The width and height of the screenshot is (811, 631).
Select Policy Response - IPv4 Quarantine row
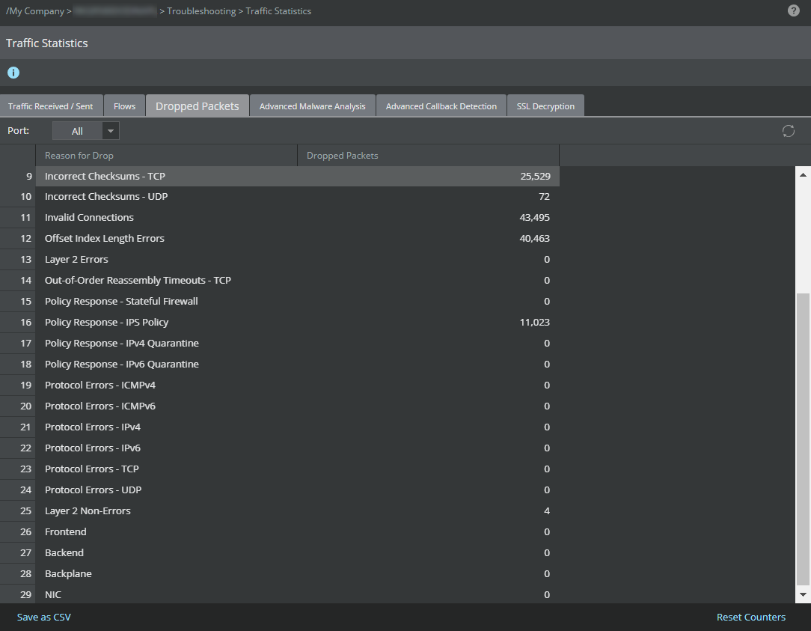pyautogui.click(x=280, y=343)
